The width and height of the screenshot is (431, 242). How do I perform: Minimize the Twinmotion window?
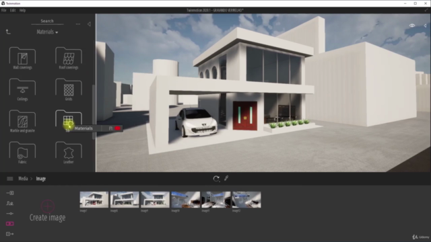405,3
